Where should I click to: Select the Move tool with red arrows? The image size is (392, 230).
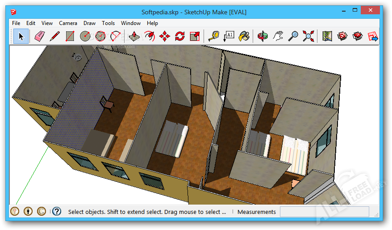pyautogui.click(x=165, y=36)
